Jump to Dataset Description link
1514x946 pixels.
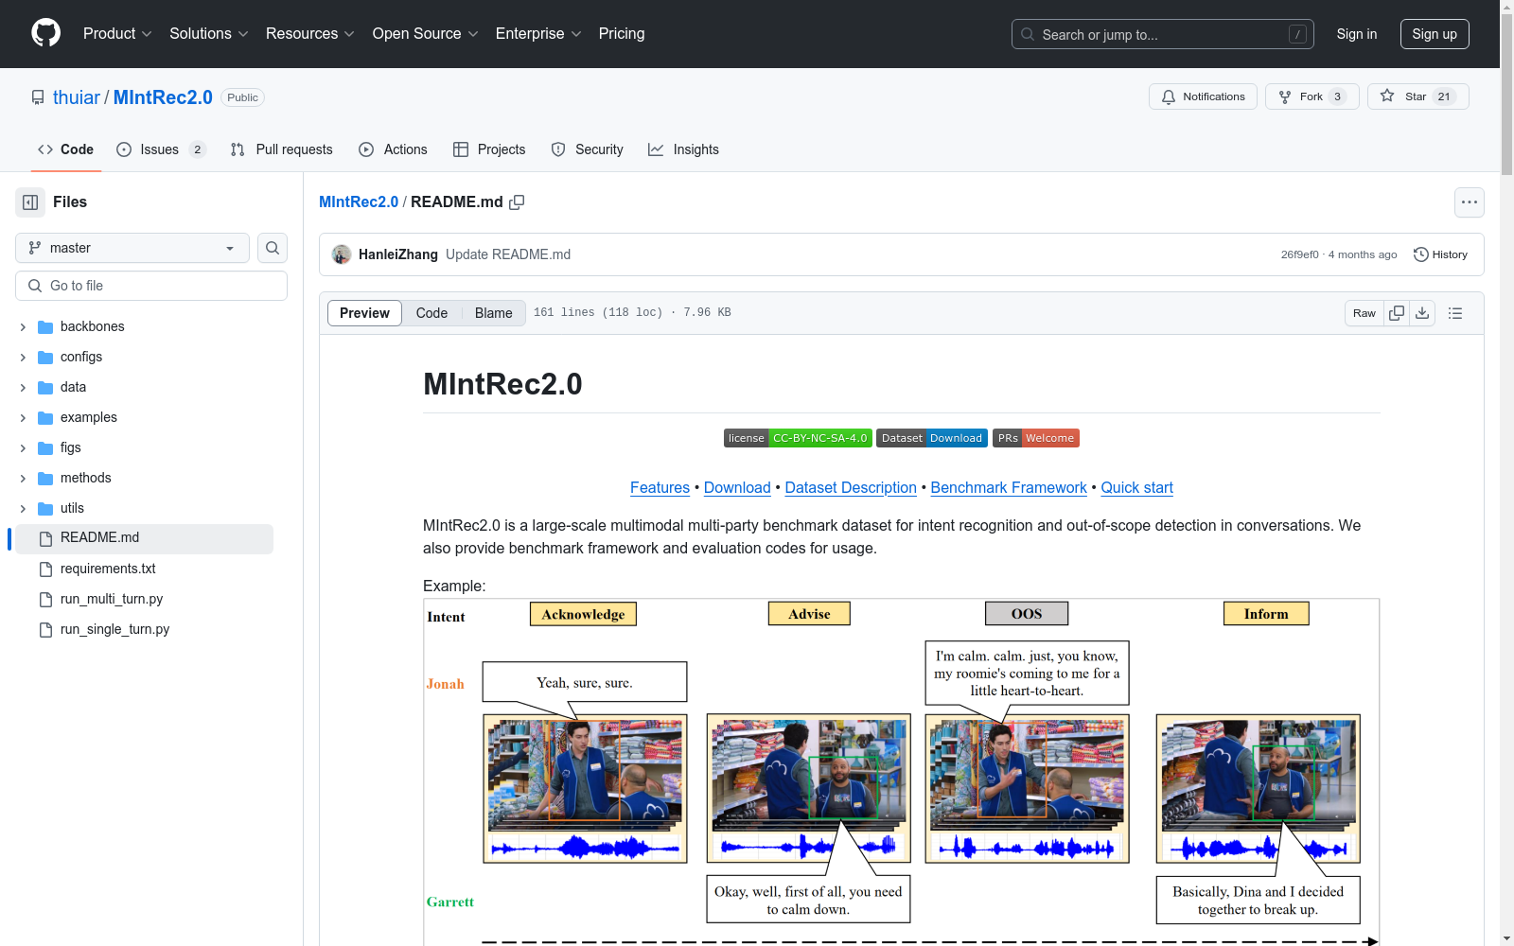851,487
